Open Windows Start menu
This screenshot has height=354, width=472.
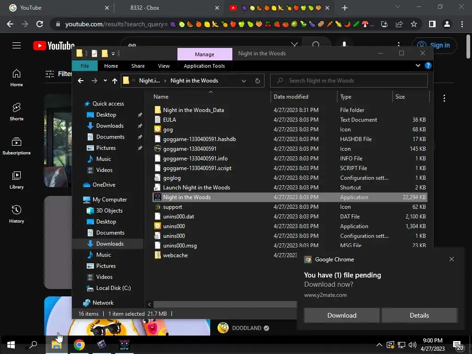(x=11, y=345)
